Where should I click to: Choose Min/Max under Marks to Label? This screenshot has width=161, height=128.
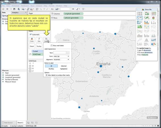51,69
